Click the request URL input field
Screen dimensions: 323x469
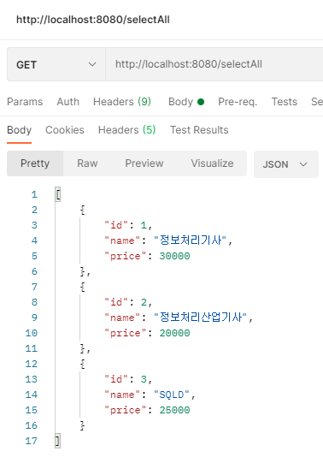[x=214, y=64]
